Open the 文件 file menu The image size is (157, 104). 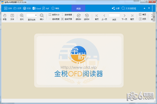click(8, 8)
